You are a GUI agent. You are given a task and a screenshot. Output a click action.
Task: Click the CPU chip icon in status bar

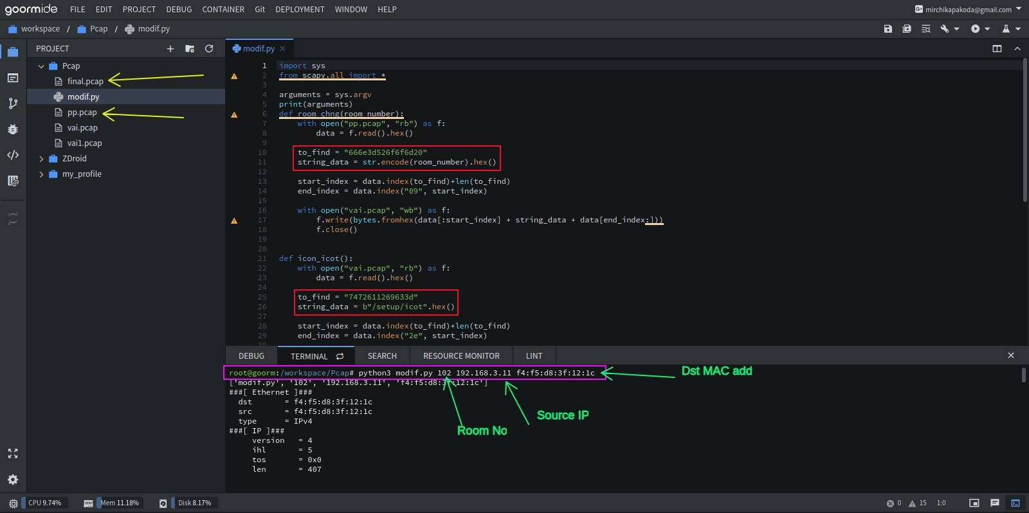pyautogui.click(x=14, y=503)
